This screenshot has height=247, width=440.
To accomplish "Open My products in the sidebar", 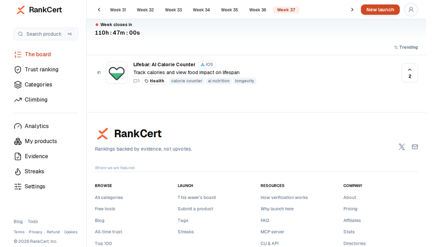I will (36, 141).
